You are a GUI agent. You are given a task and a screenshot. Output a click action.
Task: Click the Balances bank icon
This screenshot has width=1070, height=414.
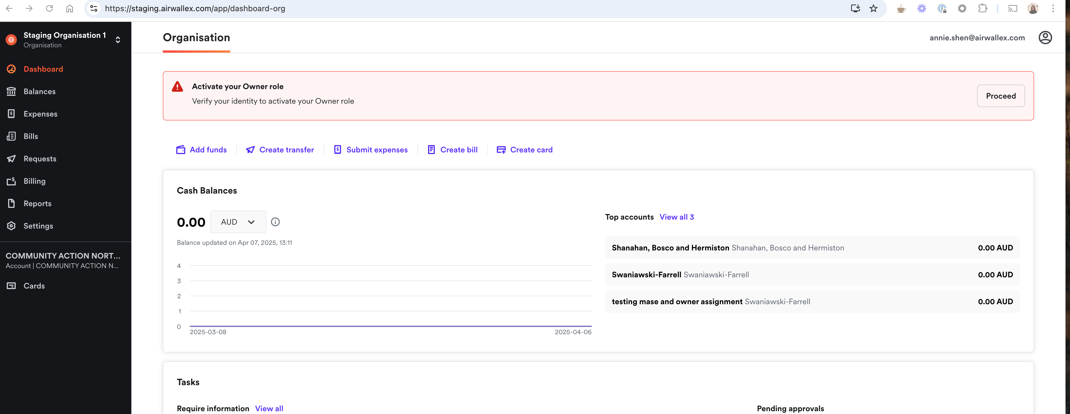coord(11,91)
